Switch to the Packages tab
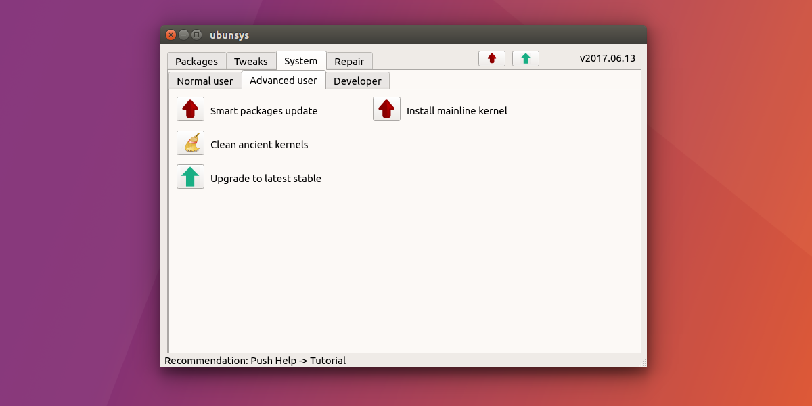Viewport: 812px width, 406px height. click(196, 61)
